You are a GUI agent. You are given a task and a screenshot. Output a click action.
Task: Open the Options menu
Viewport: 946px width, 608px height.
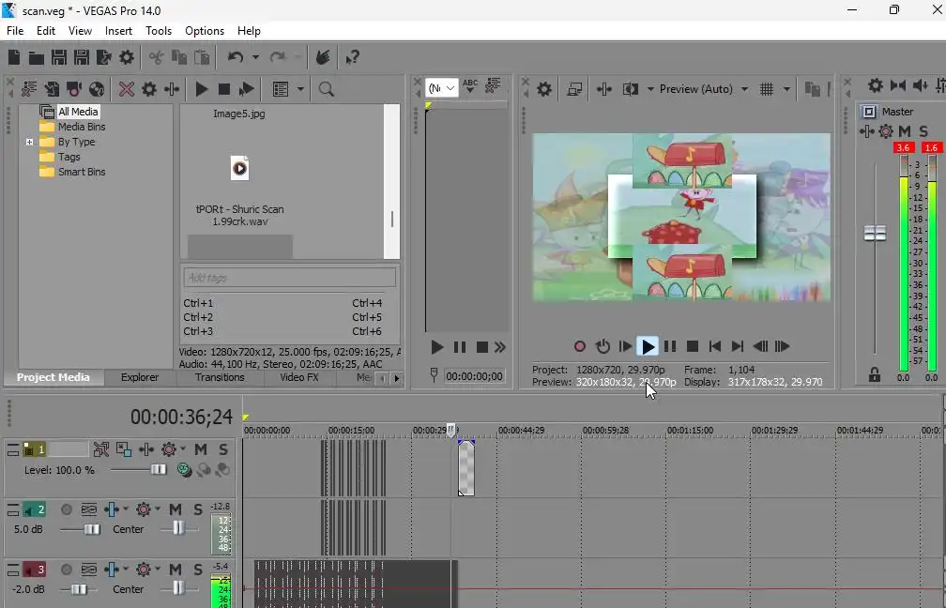point(205,31)
